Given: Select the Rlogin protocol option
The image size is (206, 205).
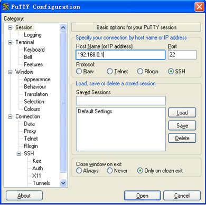Looking at the screenshot, I should pos(147,71).
